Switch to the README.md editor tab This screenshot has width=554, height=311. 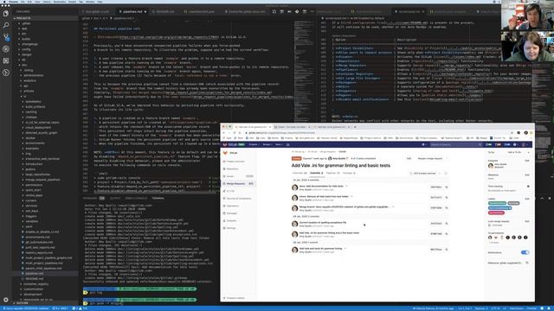(164, 11)
